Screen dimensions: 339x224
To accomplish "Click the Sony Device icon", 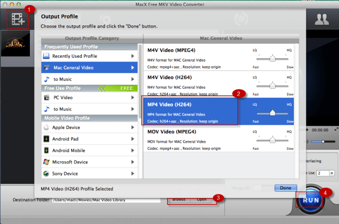I will 46,173.
